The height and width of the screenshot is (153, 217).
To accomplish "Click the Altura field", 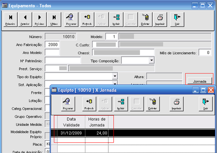I will point(164,76).
